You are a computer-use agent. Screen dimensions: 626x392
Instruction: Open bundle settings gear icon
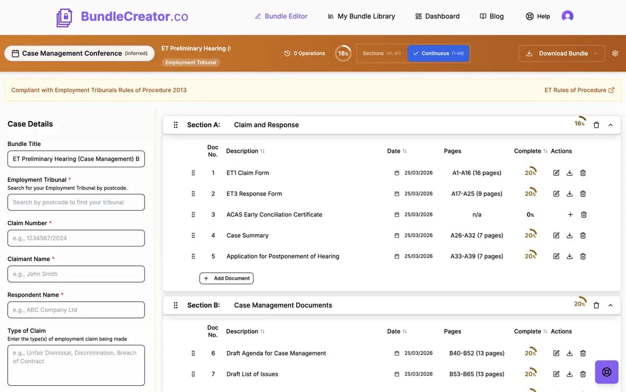[x=615, y=53]
